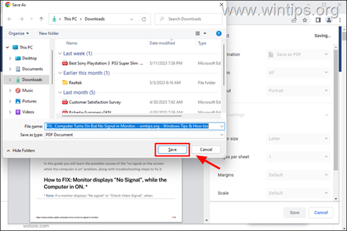This screenshot has height=231, width=347.
Task: Go up one folder level
Action: pos(41,19)
